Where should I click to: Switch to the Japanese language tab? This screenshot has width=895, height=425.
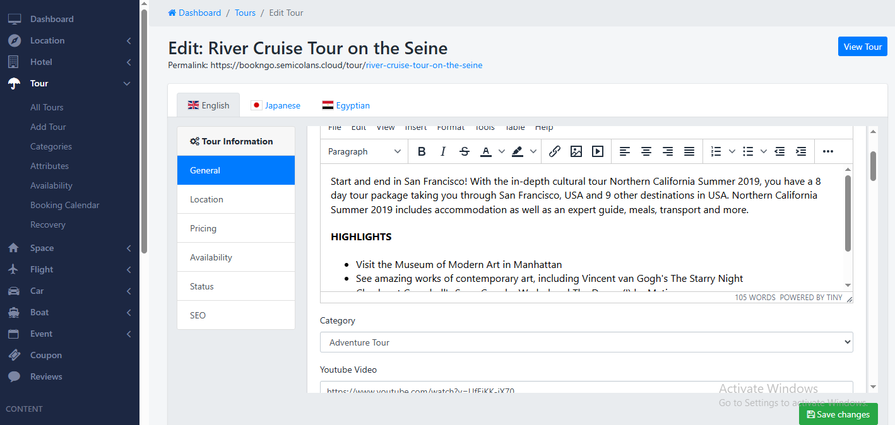[x=275, y=105]
